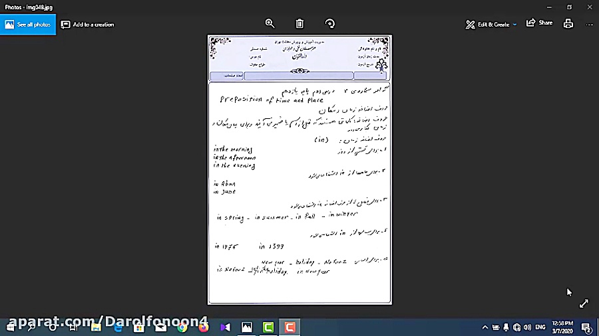Delete the photo with the trash icon

[299, 24]
